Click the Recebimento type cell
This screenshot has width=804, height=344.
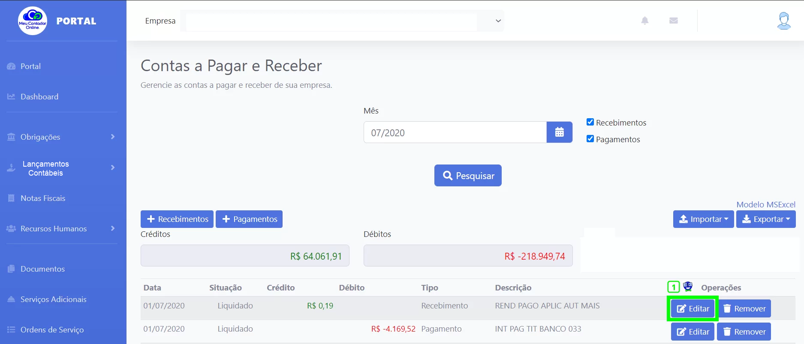click(444, 305)
